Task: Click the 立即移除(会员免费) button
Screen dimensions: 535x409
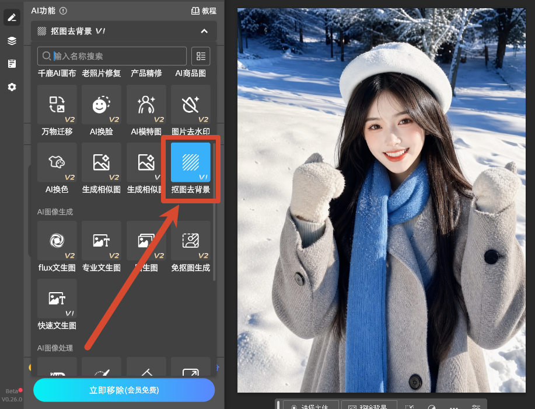Action: click(x=124, y=390)
